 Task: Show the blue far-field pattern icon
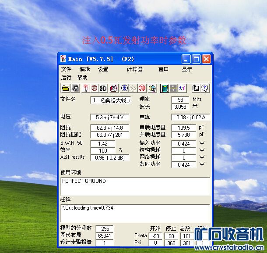tap(124, 88)
